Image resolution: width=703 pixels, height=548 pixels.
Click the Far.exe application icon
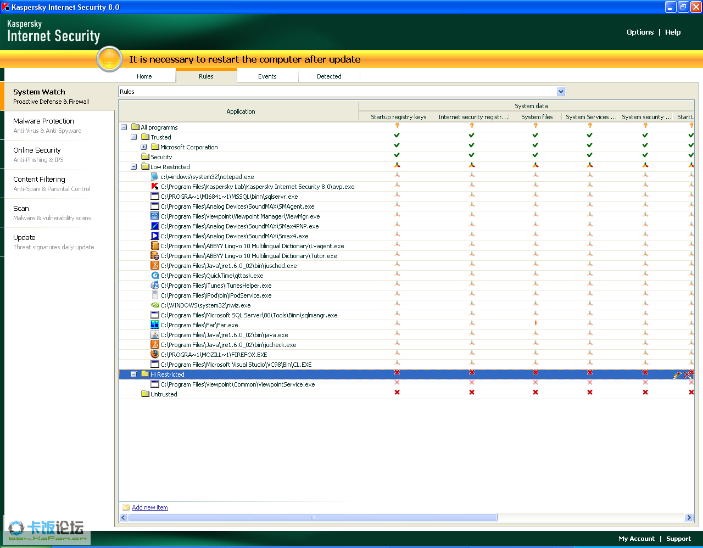point(155,325)
